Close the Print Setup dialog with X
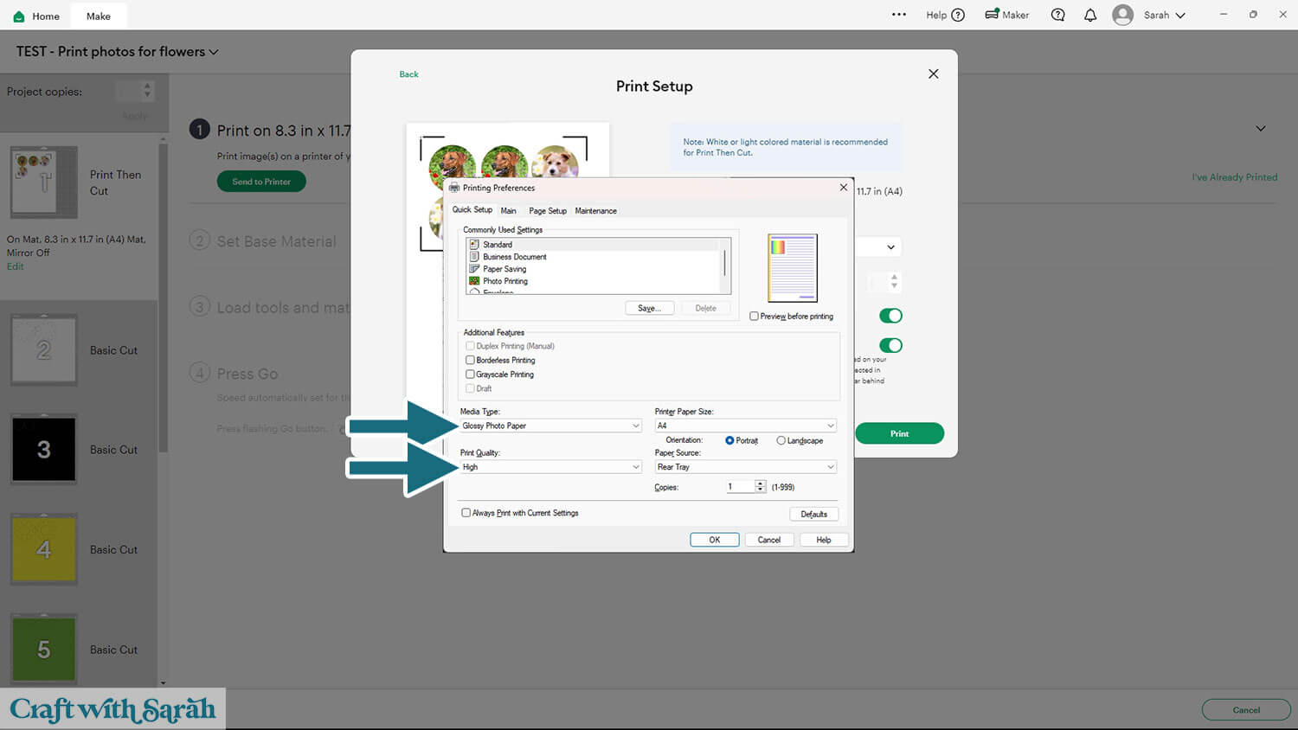The image size is (1298, 730). click(933, 74)
